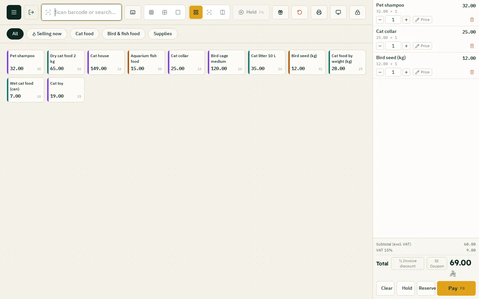Viewport: 479px width, 299px height.
Task: Select the product tiles view mode
Action: point(196,12)
